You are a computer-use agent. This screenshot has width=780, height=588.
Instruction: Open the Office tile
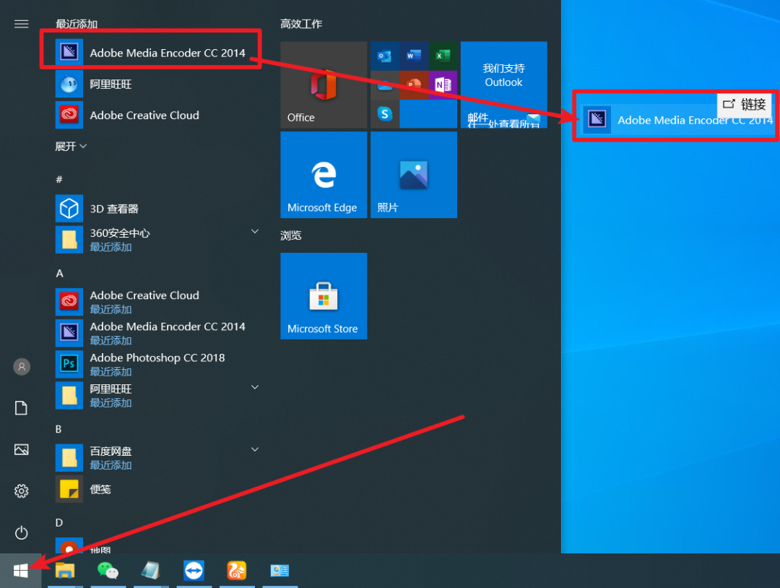tap(324, 85)
